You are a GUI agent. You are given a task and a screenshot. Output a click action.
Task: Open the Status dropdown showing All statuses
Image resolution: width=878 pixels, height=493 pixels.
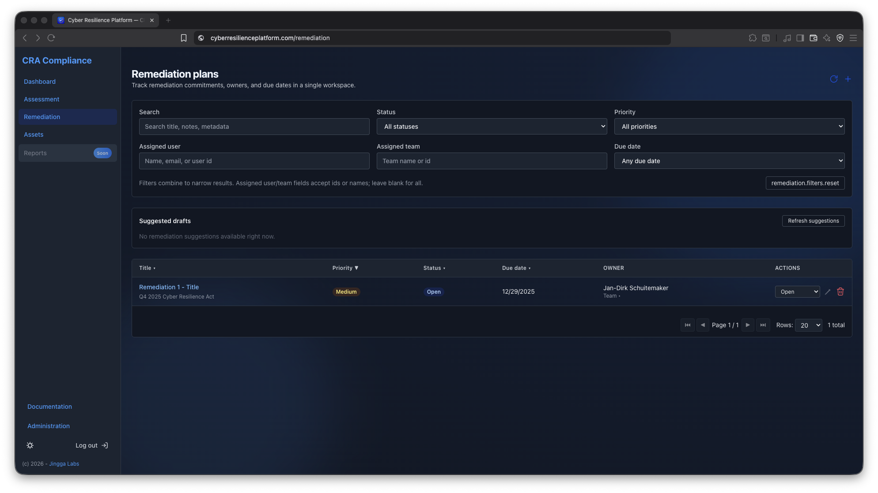click(492, 127)
